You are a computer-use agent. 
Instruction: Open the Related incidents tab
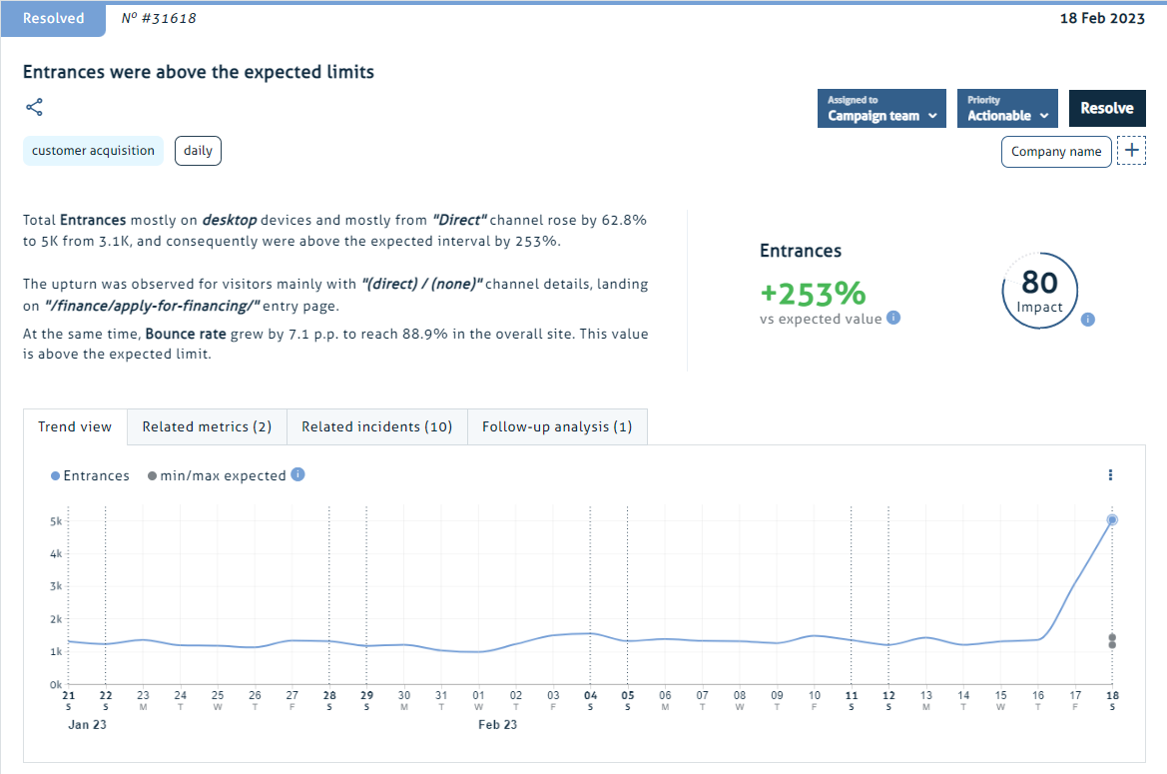click(x=376, y=426)
